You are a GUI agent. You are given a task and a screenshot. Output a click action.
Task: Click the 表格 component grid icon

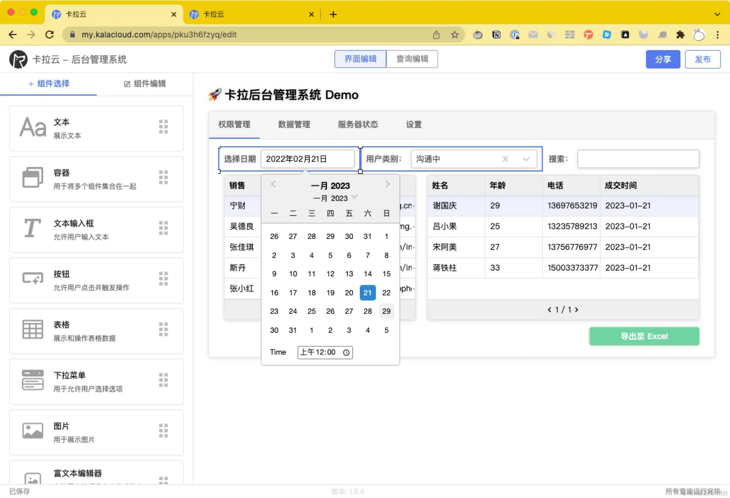33,329
